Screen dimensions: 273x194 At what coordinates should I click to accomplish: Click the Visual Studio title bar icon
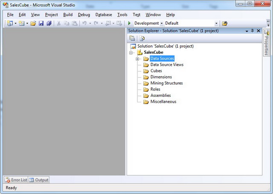[x=6, y=5]
